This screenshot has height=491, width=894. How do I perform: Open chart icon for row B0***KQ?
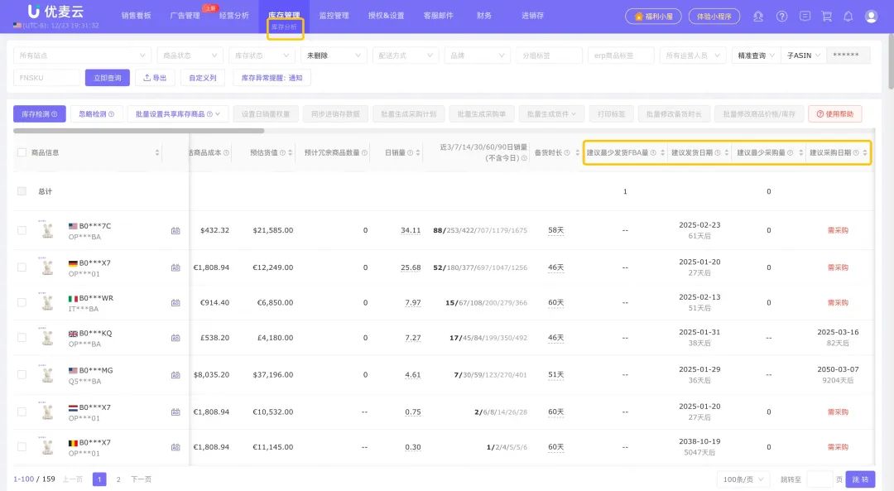[175, 338]
